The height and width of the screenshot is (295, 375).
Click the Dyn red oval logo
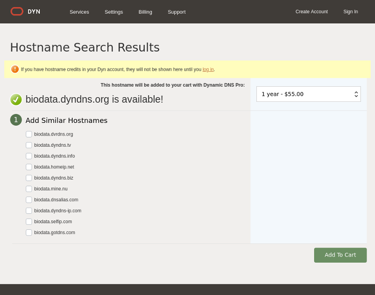pos(17,11)
